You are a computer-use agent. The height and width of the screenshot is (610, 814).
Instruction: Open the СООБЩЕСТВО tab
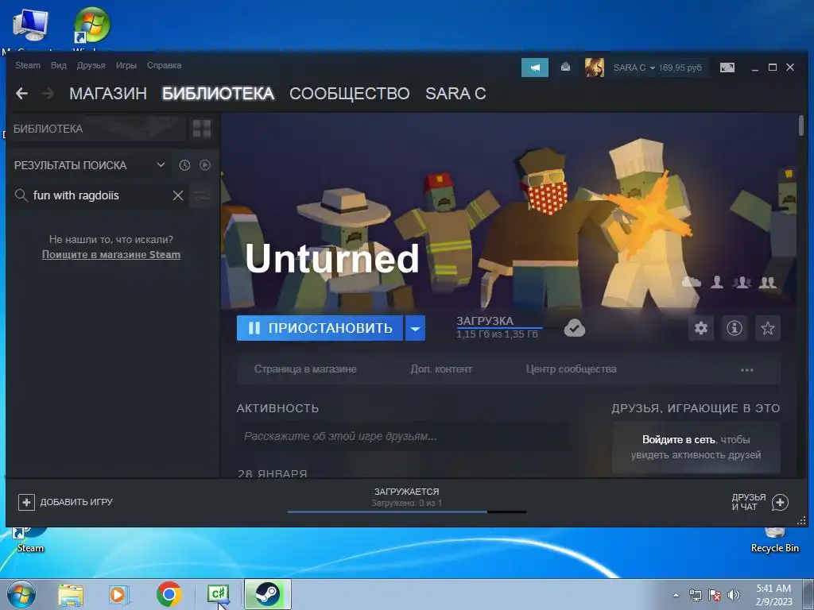tap(350, 94)
